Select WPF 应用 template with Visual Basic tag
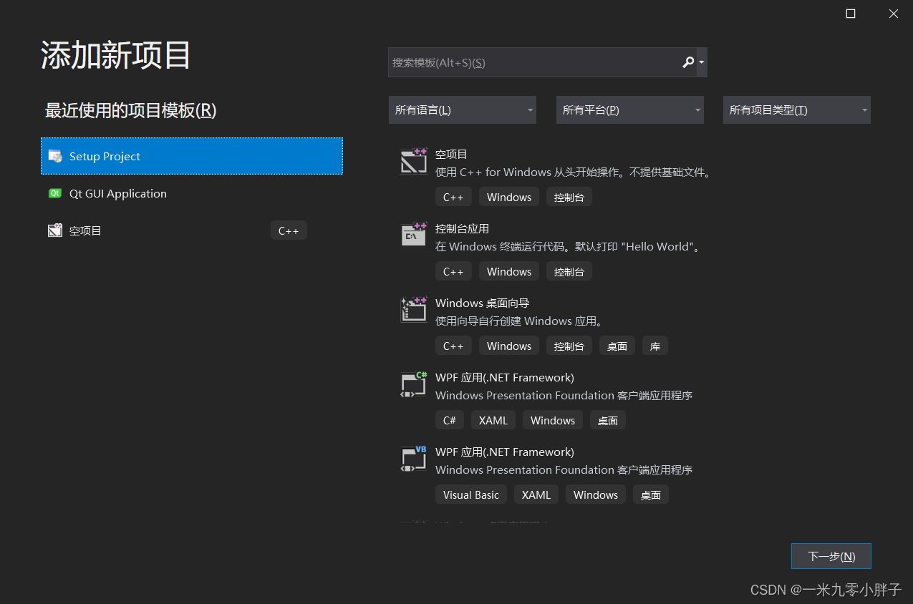 (505, 452)
